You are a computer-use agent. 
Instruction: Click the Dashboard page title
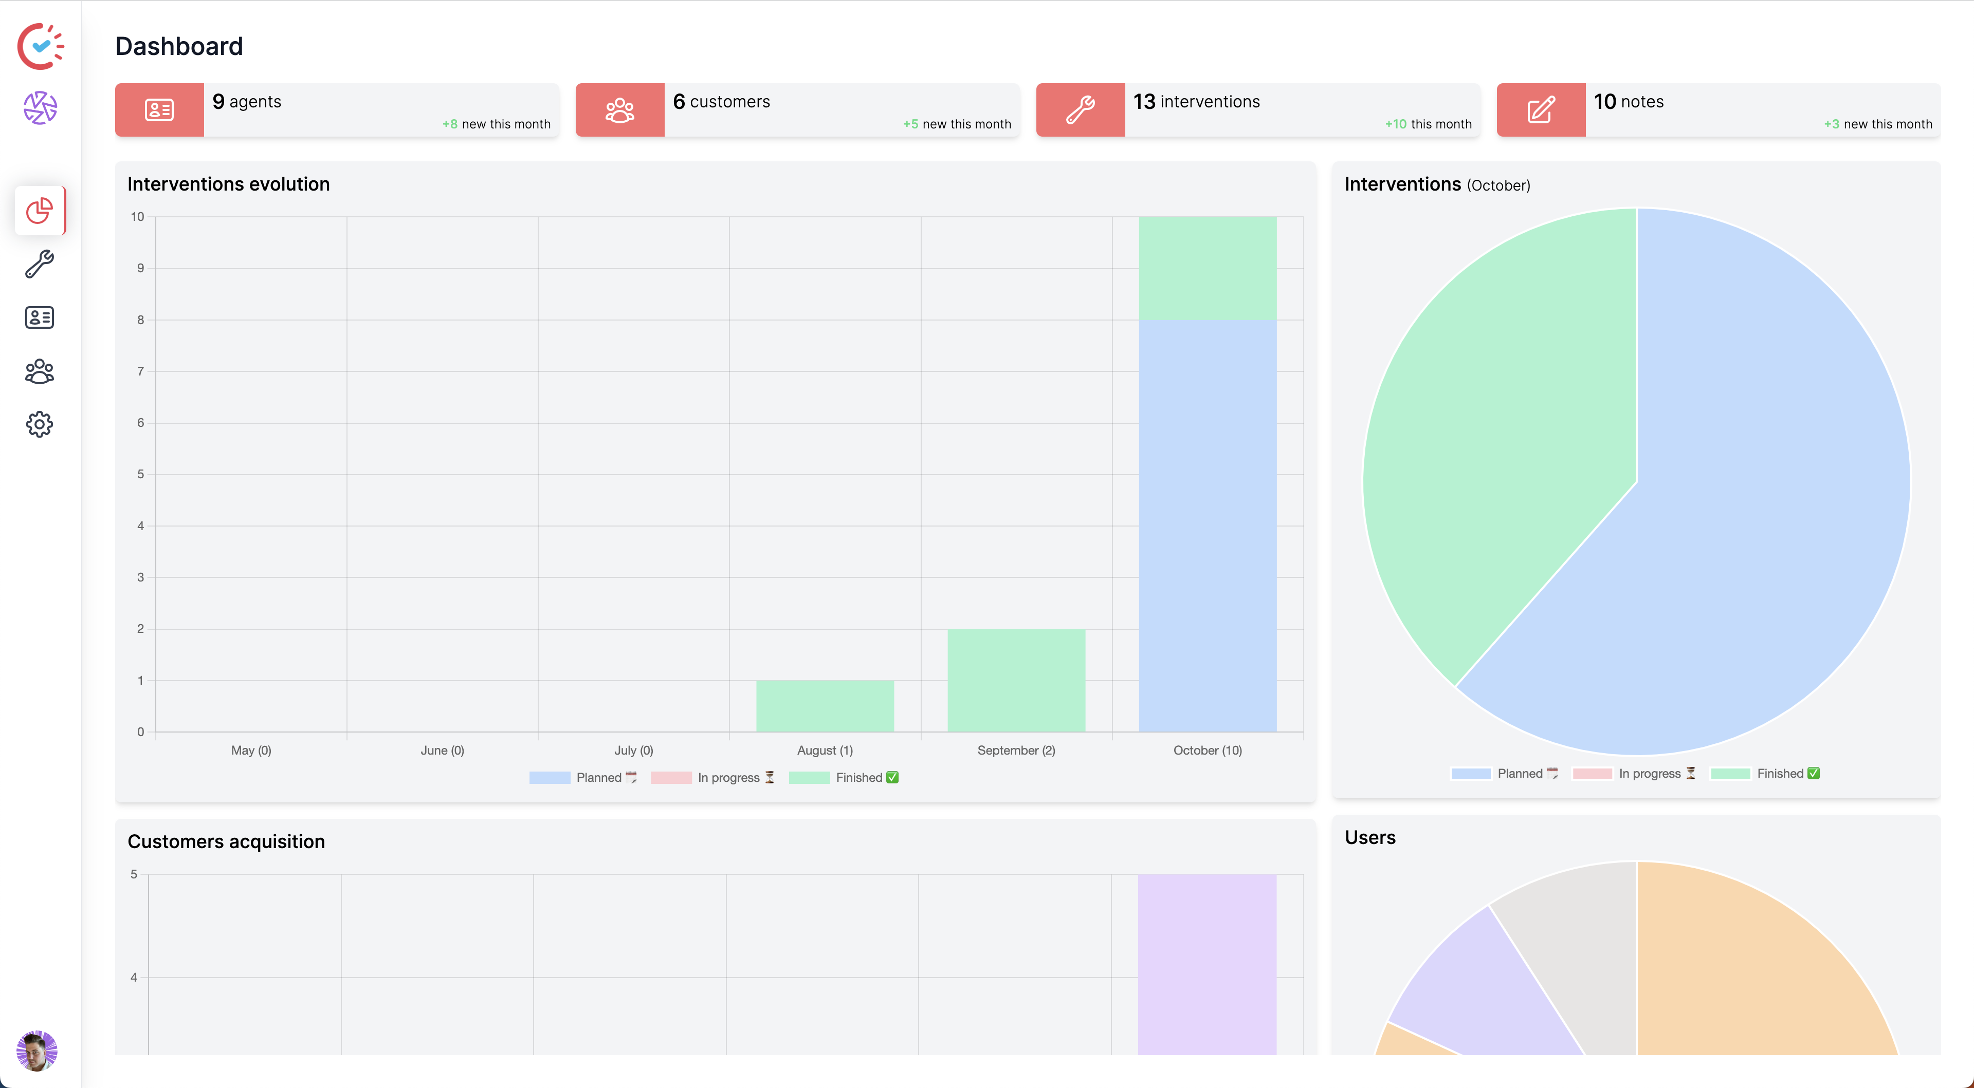178,47
